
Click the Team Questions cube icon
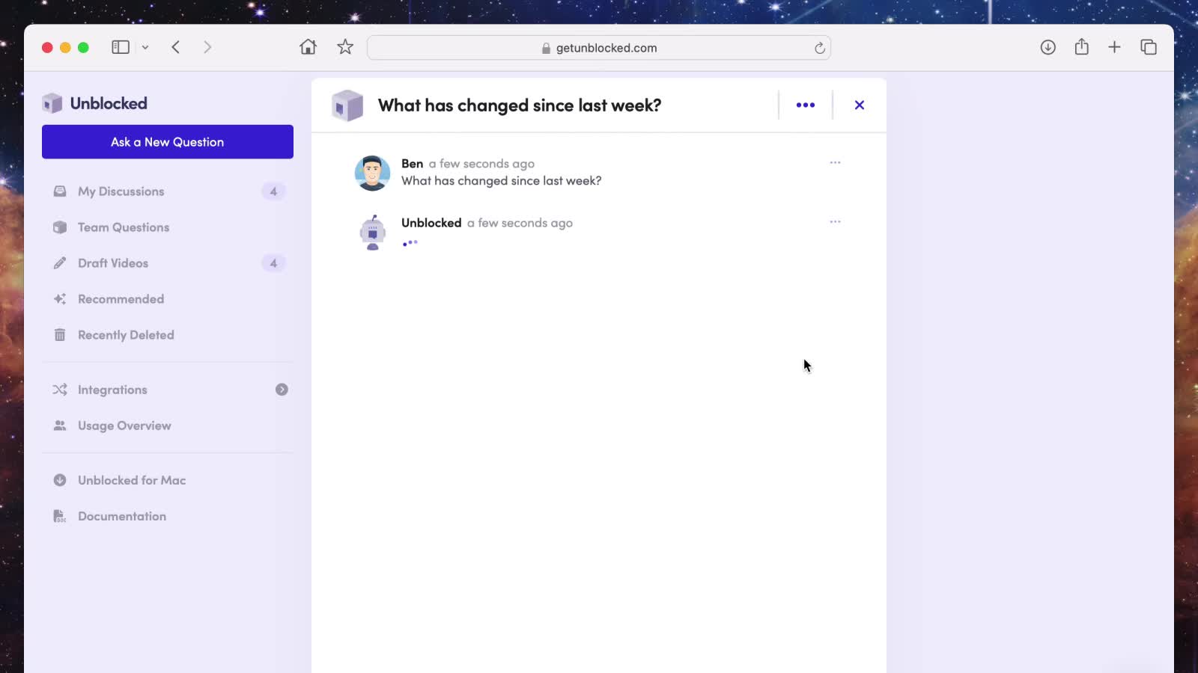pos(60,227)
